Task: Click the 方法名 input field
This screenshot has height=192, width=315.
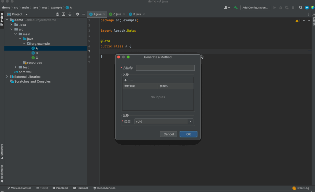Action: (165, 68)
